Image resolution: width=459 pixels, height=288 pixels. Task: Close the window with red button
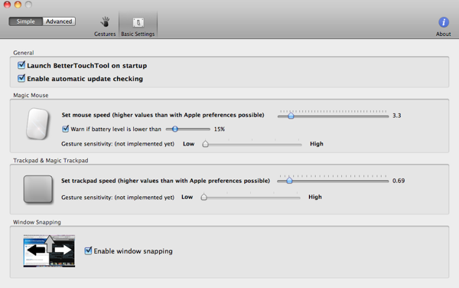pos(7,5)
